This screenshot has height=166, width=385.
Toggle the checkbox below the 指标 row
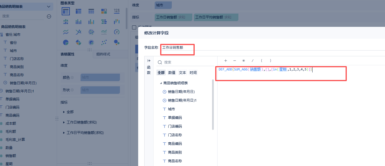pyautogui.click(x=134, y=27)
